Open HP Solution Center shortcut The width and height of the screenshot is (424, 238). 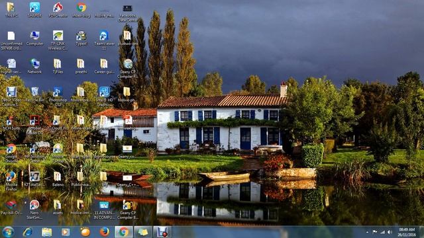point(34,153)
